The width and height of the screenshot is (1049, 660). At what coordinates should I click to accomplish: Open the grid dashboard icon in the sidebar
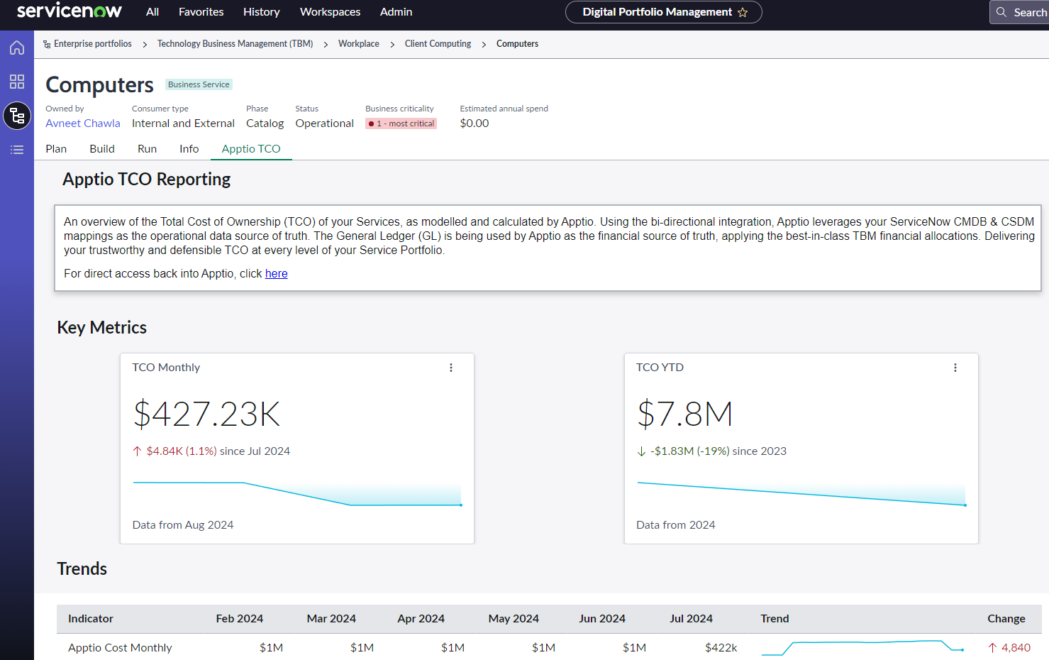click(17, 82)
